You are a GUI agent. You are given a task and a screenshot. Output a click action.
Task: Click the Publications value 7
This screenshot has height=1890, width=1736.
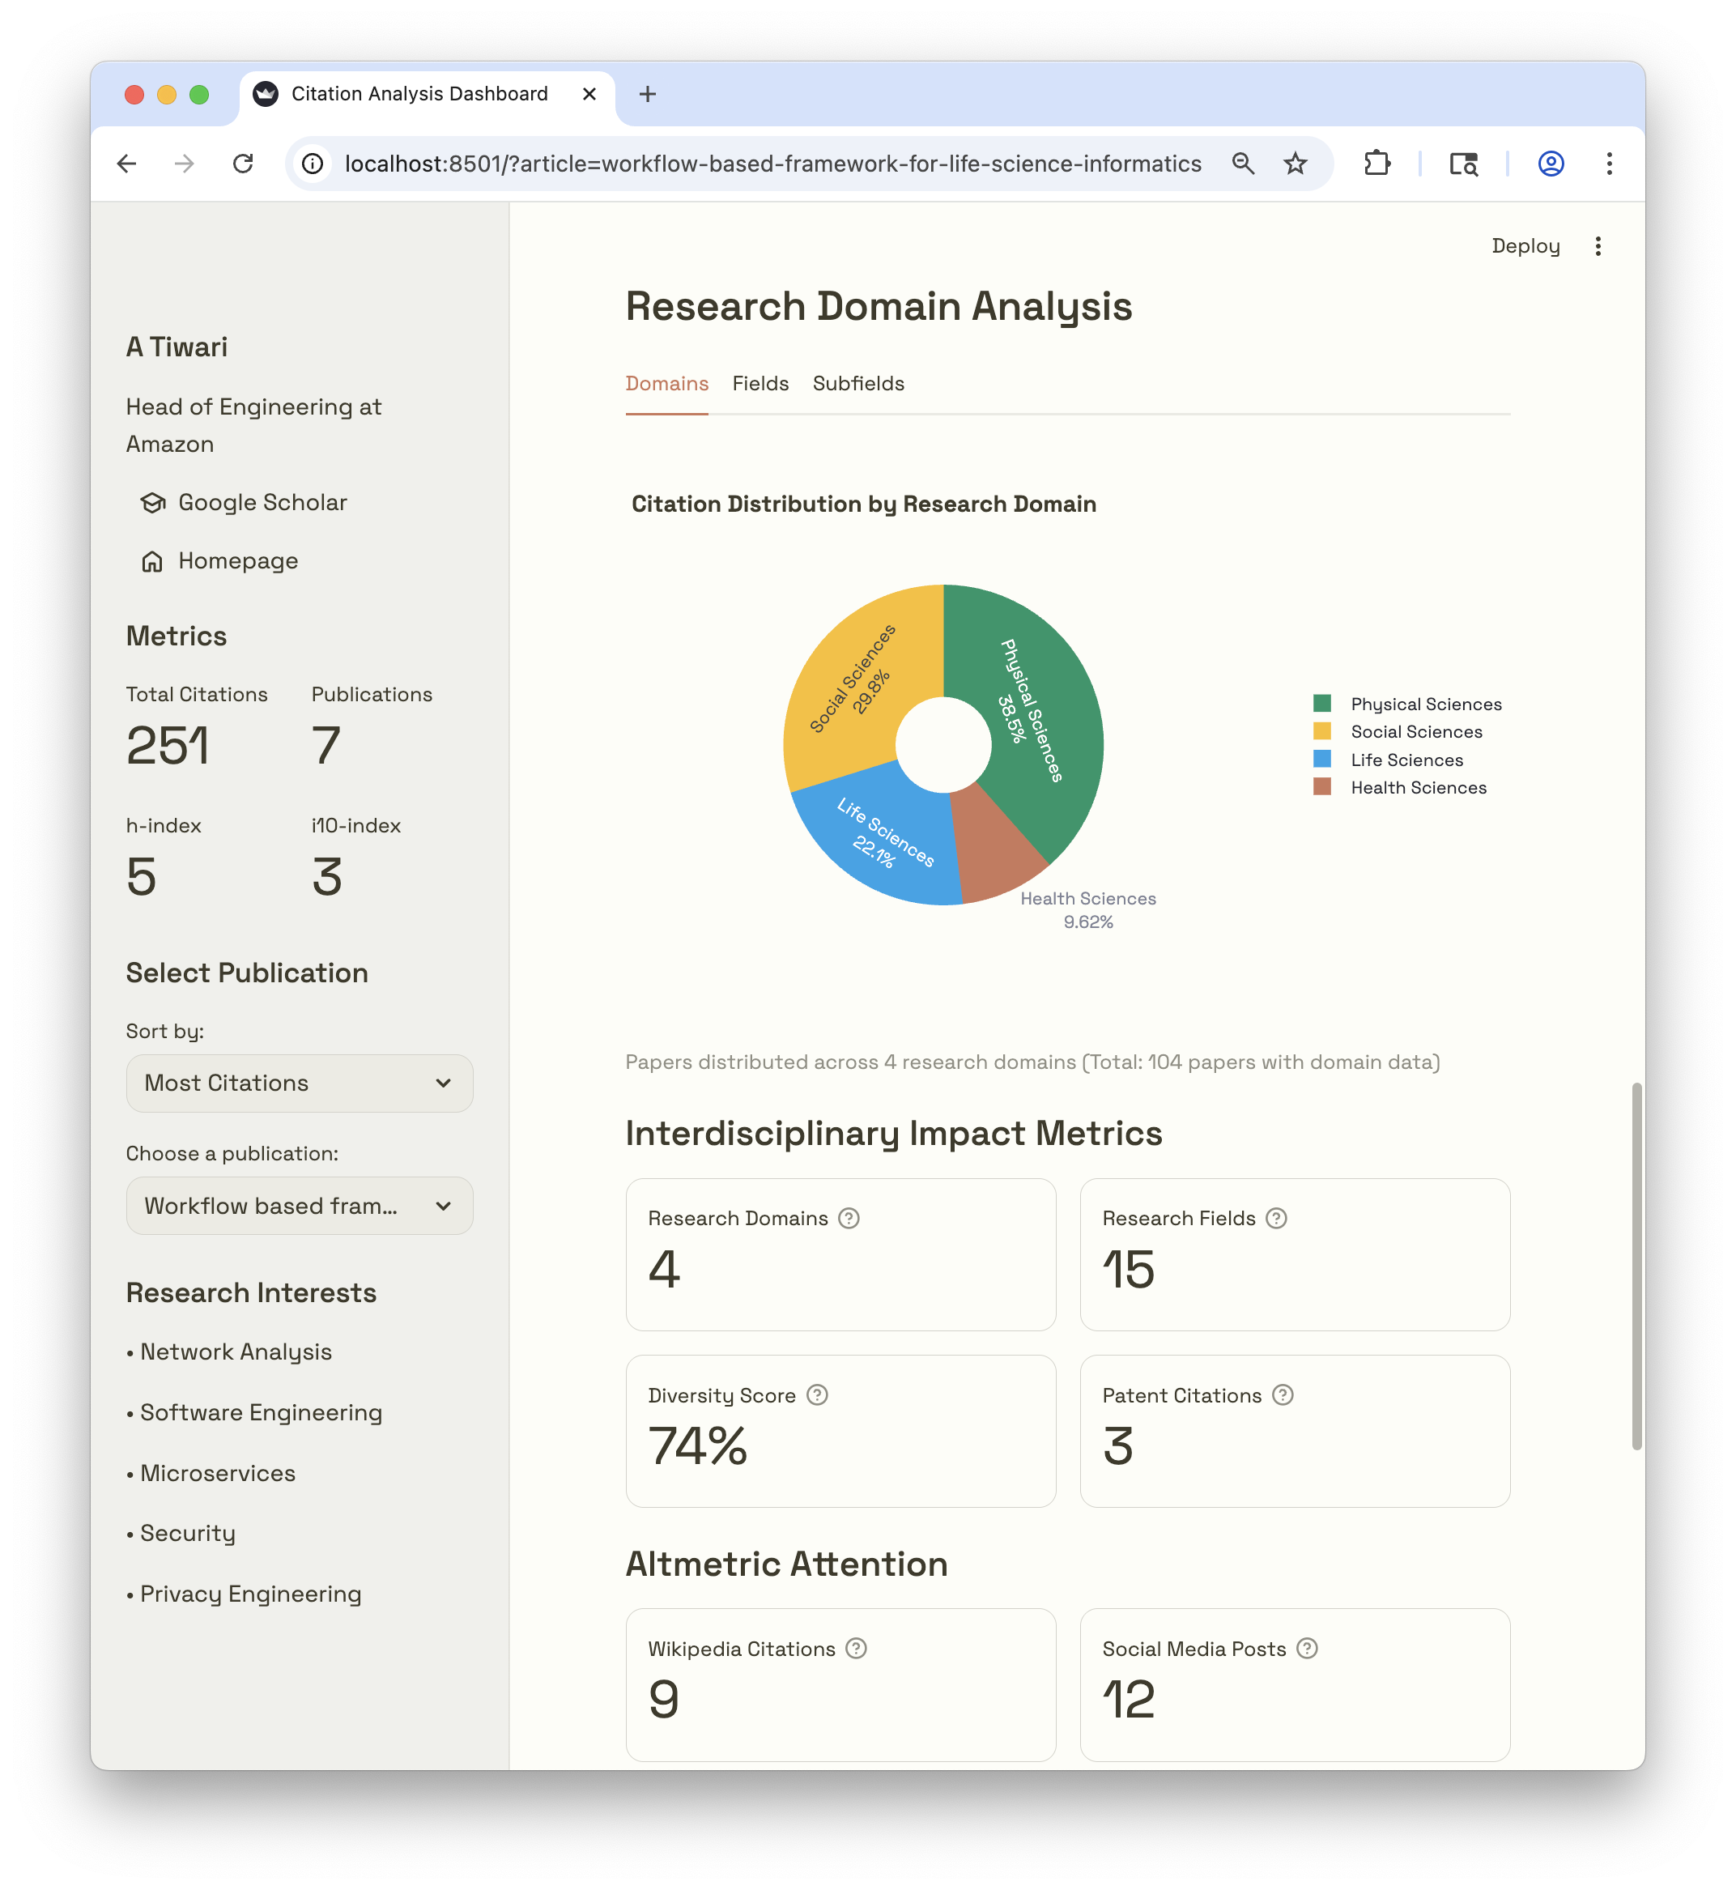(x=326, y=746)
